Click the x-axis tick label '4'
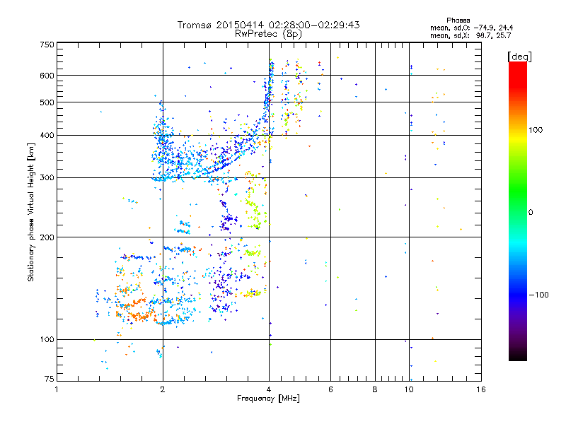Screen dimensions: 566x424 click(269, 389)
